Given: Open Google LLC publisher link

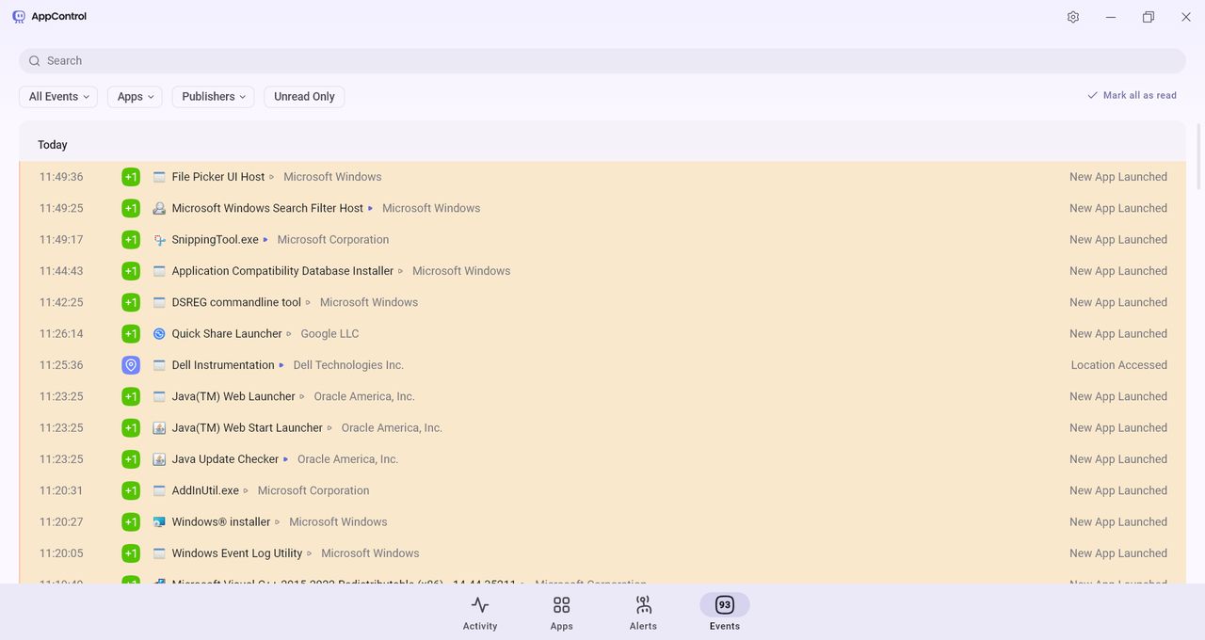Looking at the screenshot, I should click(329, 334).
